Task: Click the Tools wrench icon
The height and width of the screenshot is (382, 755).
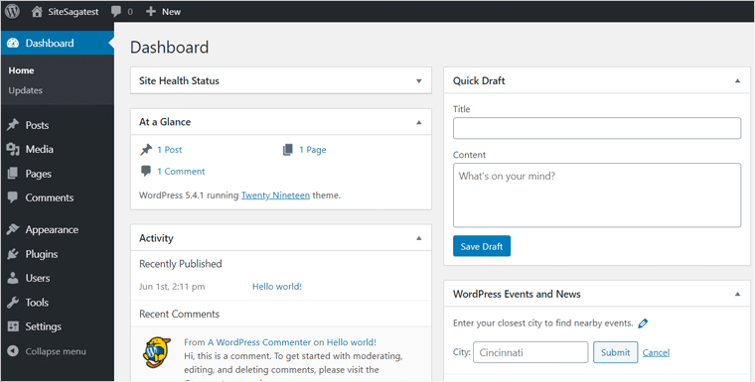Action: 13,303
